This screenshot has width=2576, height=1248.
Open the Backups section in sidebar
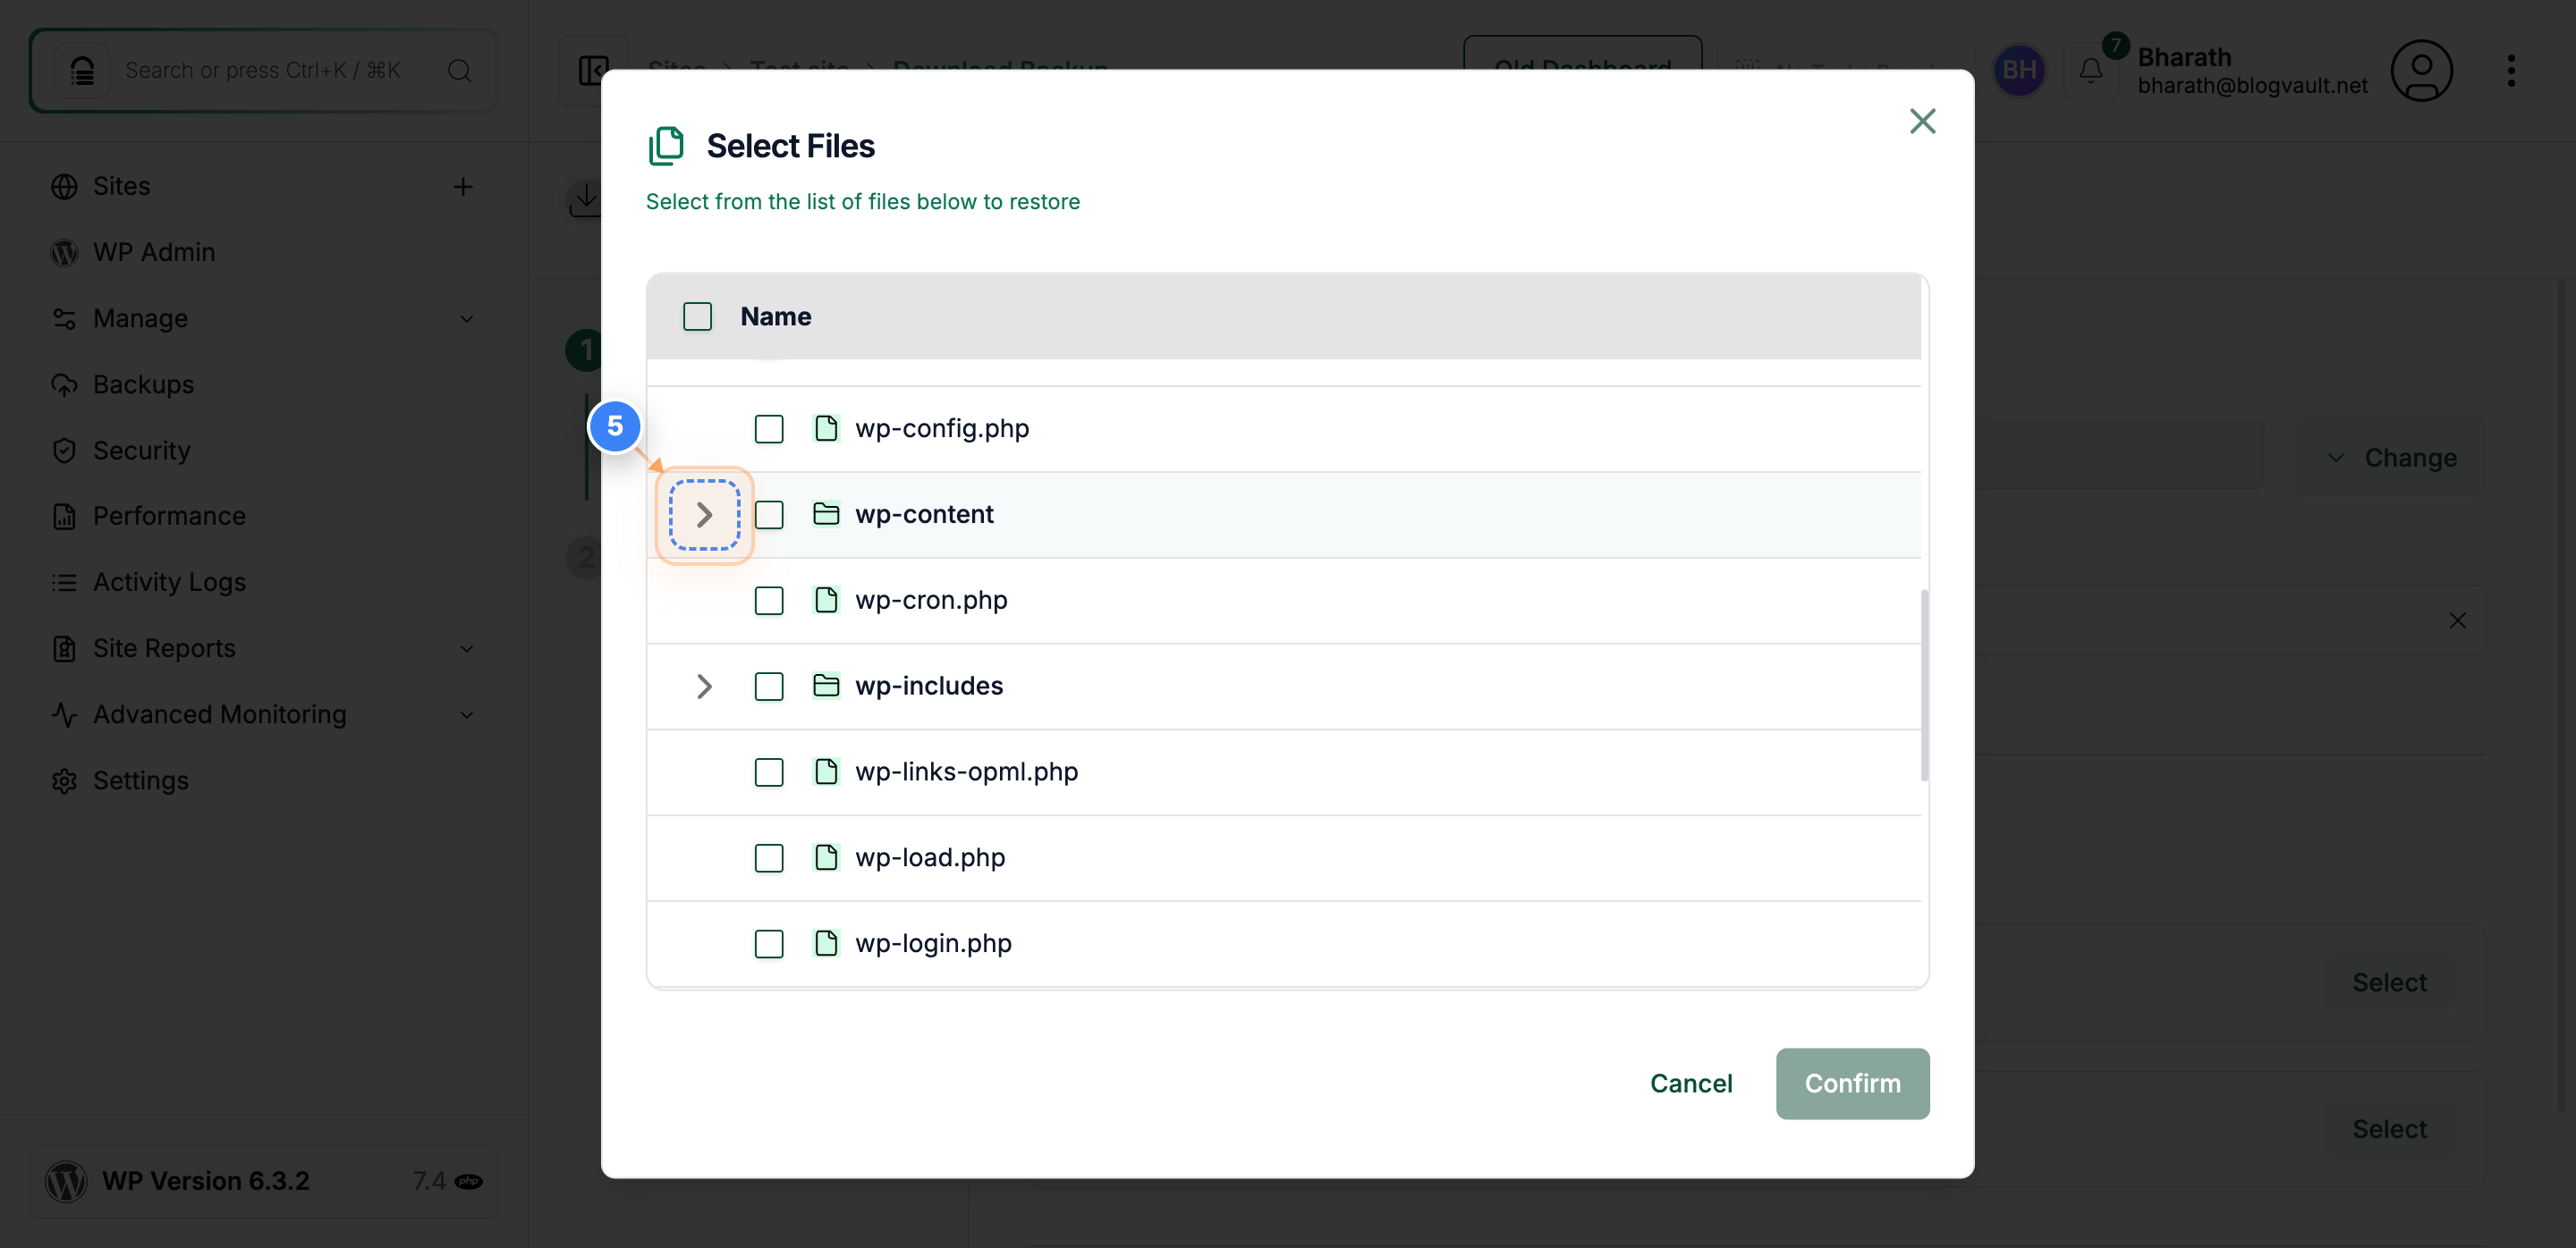[x=143, y=384]
